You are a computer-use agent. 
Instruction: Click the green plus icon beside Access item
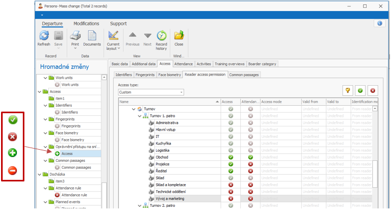tap(57, 153)
